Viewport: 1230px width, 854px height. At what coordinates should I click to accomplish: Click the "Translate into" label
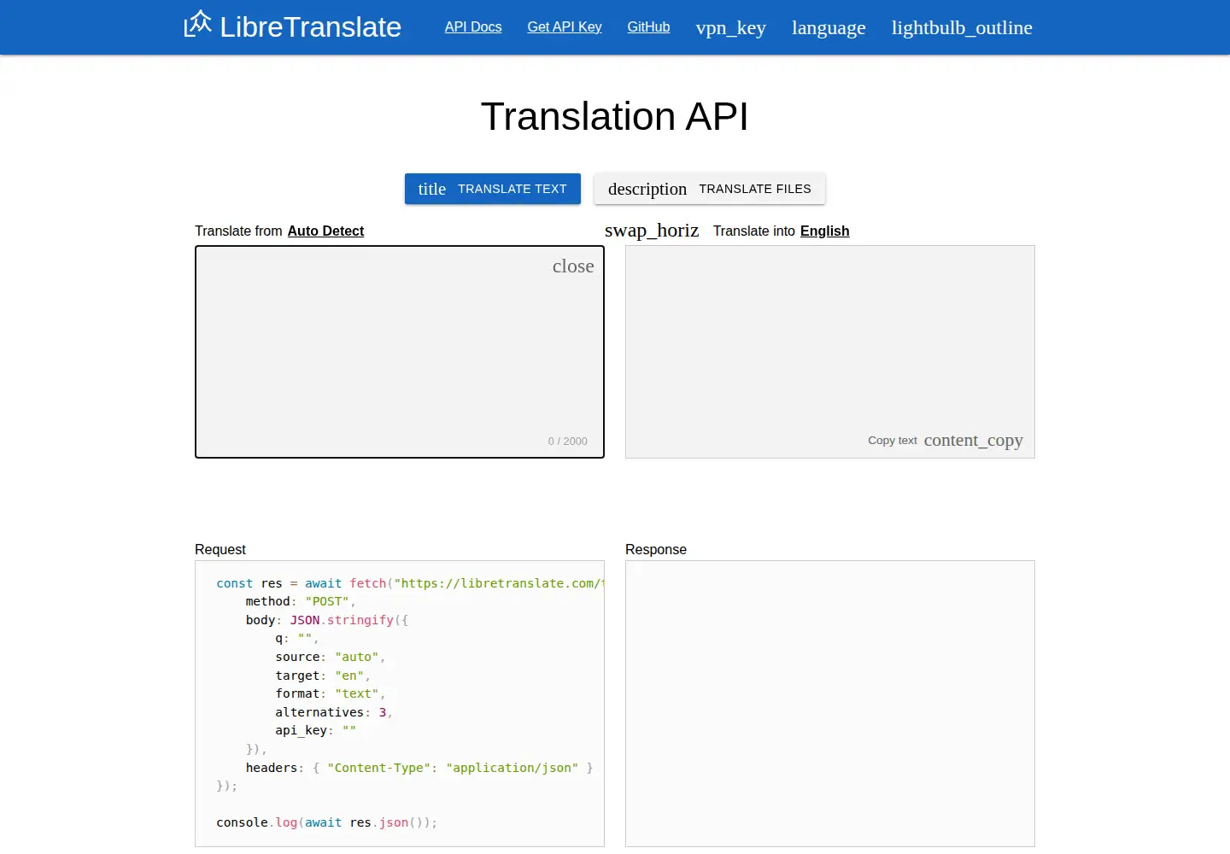point(754,231)
